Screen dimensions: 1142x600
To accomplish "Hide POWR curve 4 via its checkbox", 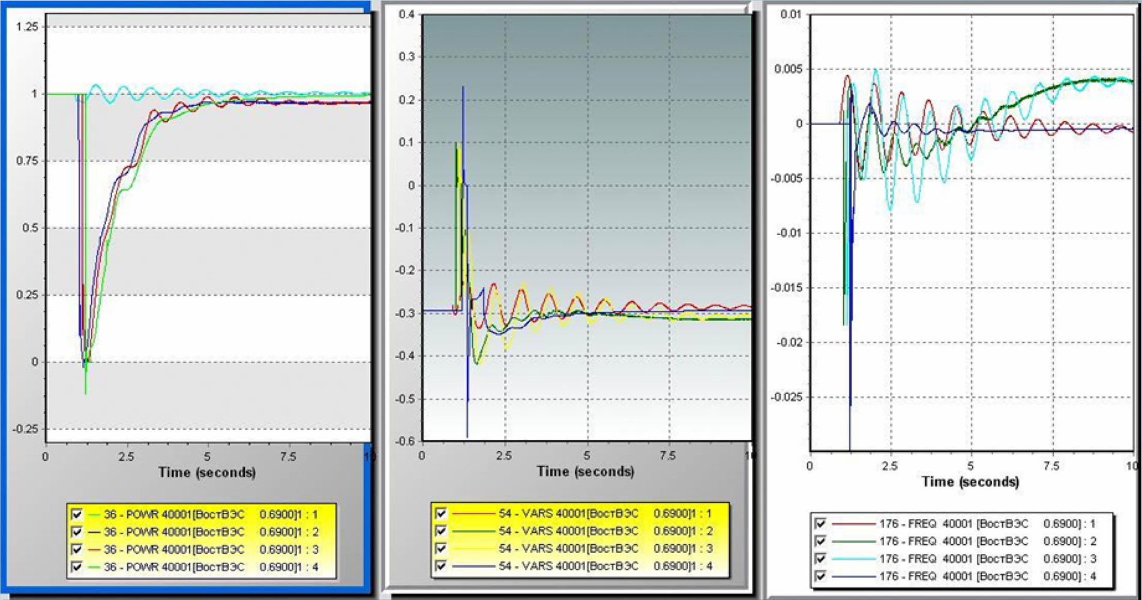I will pos(77,566).
